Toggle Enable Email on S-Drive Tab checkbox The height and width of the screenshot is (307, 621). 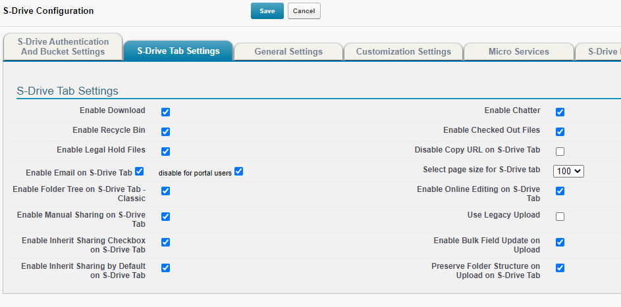[139, 172]
